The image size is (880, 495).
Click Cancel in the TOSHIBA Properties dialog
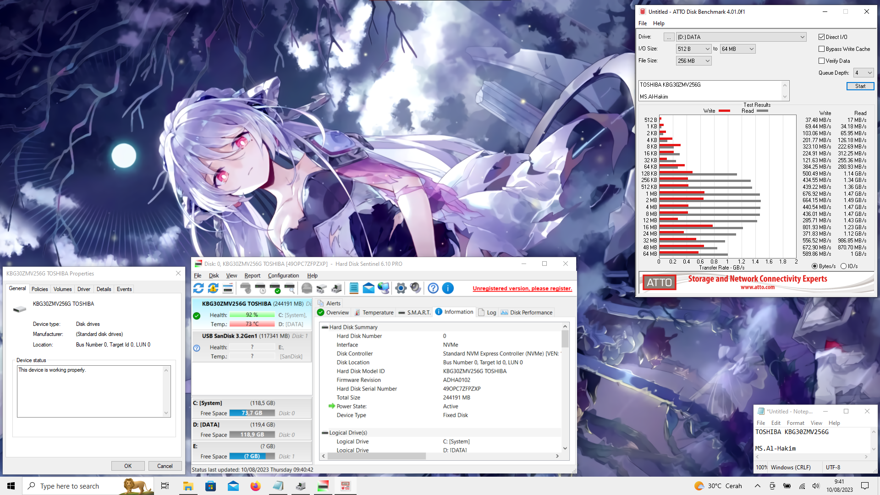pyautogui.click(x=165, y=466)
